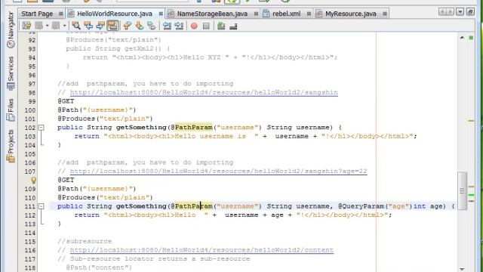Click the vertical scrollbar thumb
This screenshot has width=483, height=272.
462,190
